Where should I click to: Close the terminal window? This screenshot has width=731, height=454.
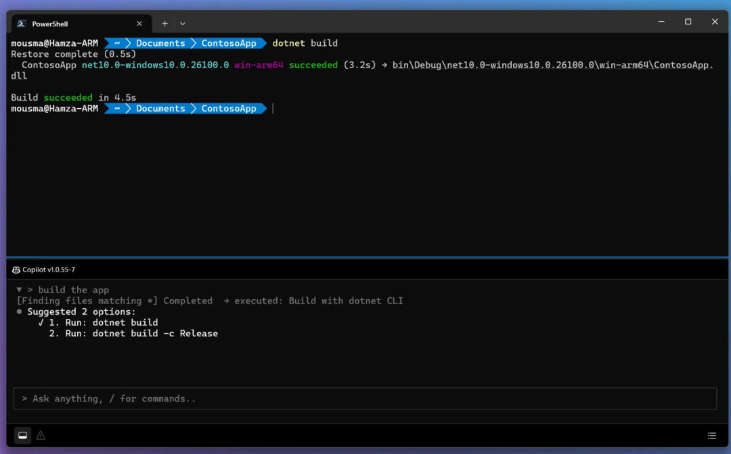(x=715, y=22)
